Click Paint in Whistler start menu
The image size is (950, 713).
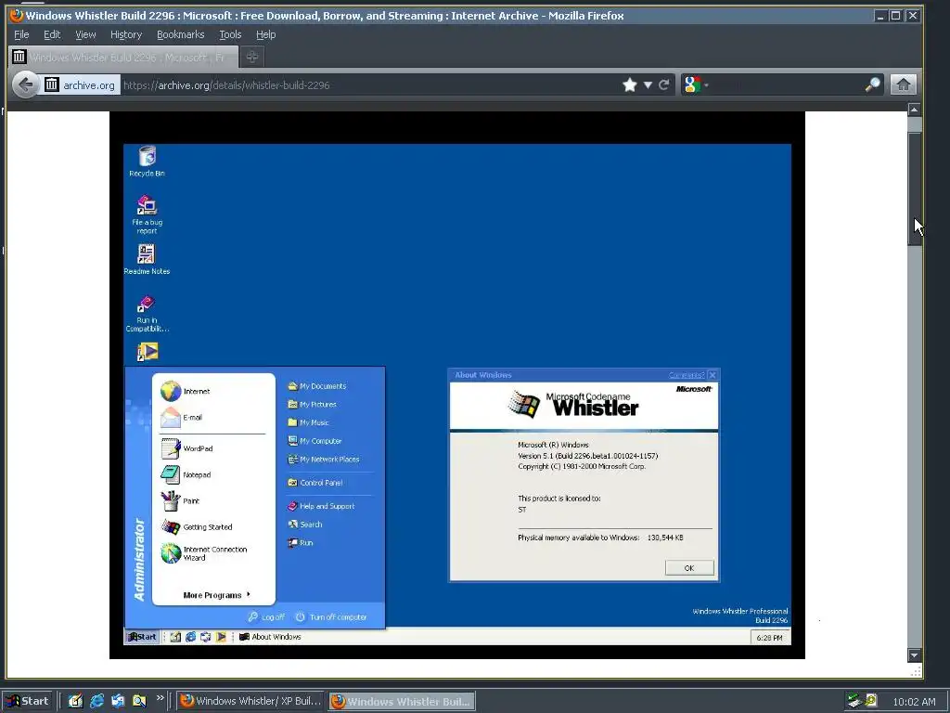[181, 500]
